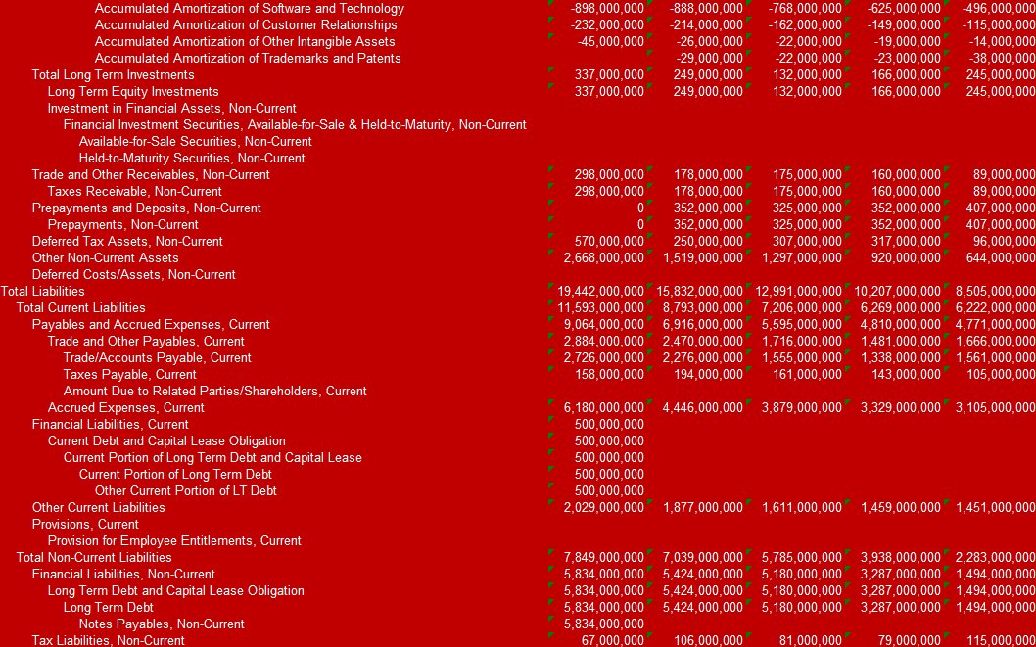Viewport: 1036px width, 647px height.
Task: Click the 'Provisions, Current' label
Action: pyautogui.click(x=85, y=525)
